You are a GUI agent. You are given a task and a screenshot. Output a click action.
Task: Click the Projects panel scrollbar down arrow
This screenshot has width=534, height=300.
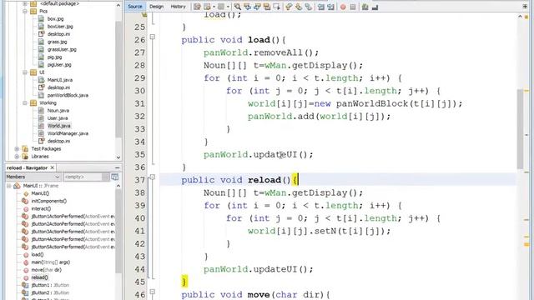(x=118, y=157)
